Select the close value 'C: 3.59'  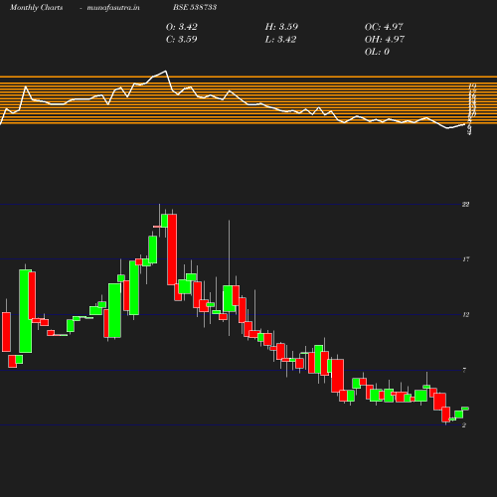(182, 40)
